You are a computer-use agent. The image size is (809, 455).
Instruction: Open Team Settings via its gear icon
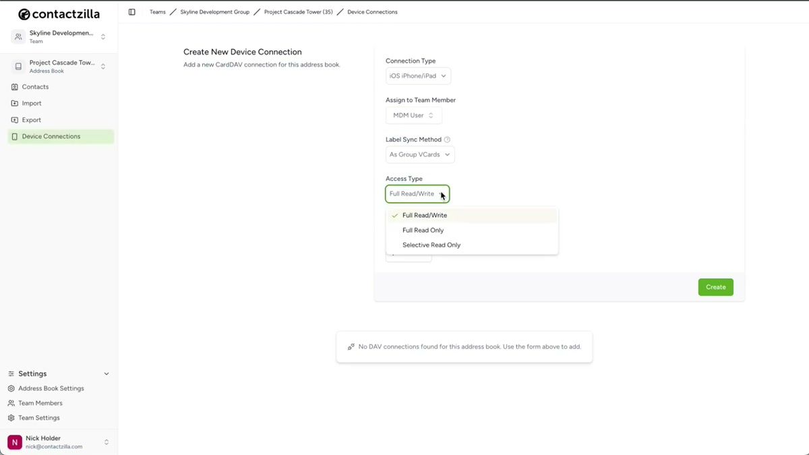(x=11, y=417)
